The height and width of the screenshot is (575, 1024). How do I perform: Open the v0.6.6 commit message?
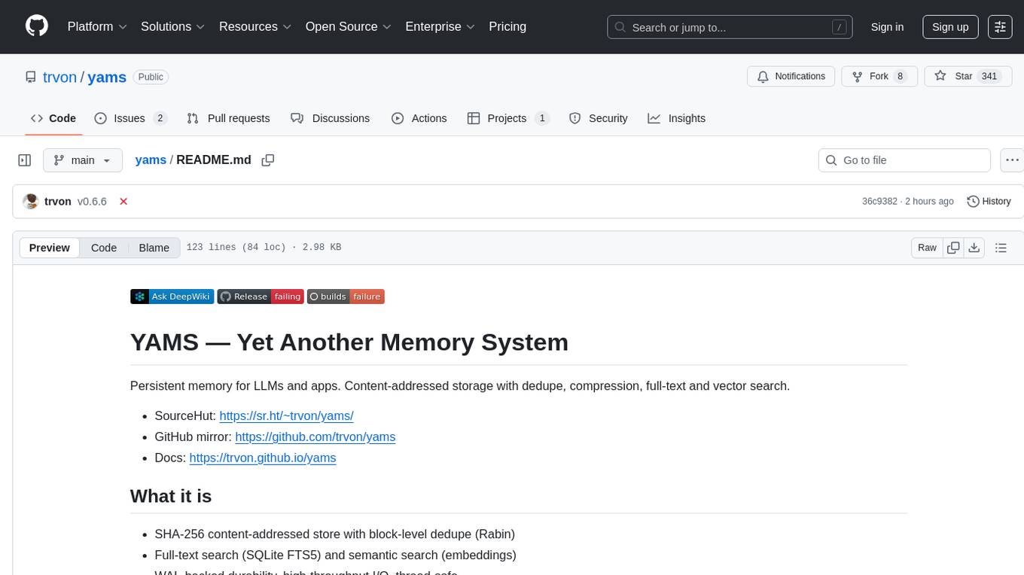[92, 202]
